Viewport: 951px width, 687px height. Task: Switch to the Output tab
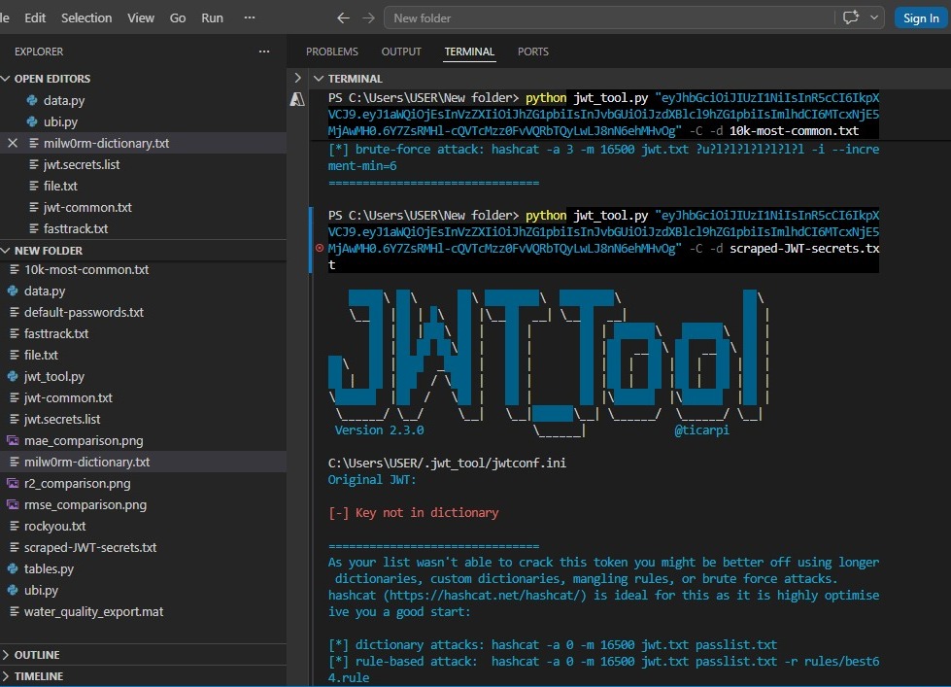pyautogui.click(x=401, y=52)
